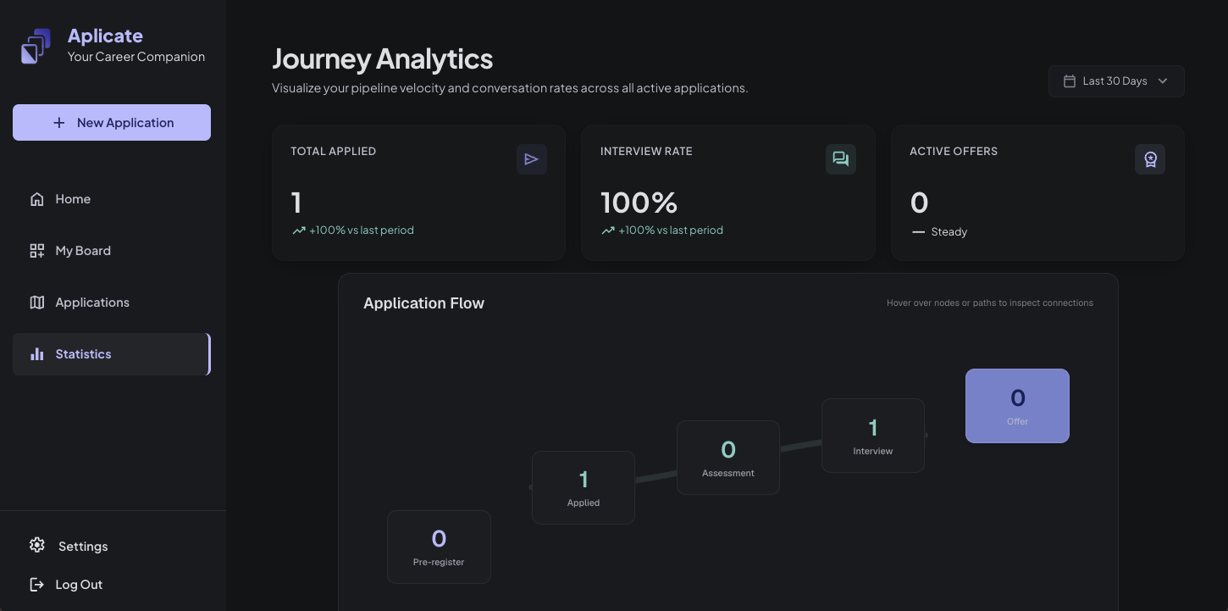Viewport: 1228px width, 611px height.
Task: Select the Applied flow node
Action: (584, 487)
